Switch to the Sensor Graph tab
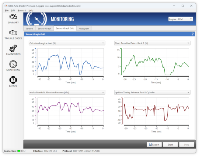Screen dimensions: 199x156 click(x=45, y=29)
